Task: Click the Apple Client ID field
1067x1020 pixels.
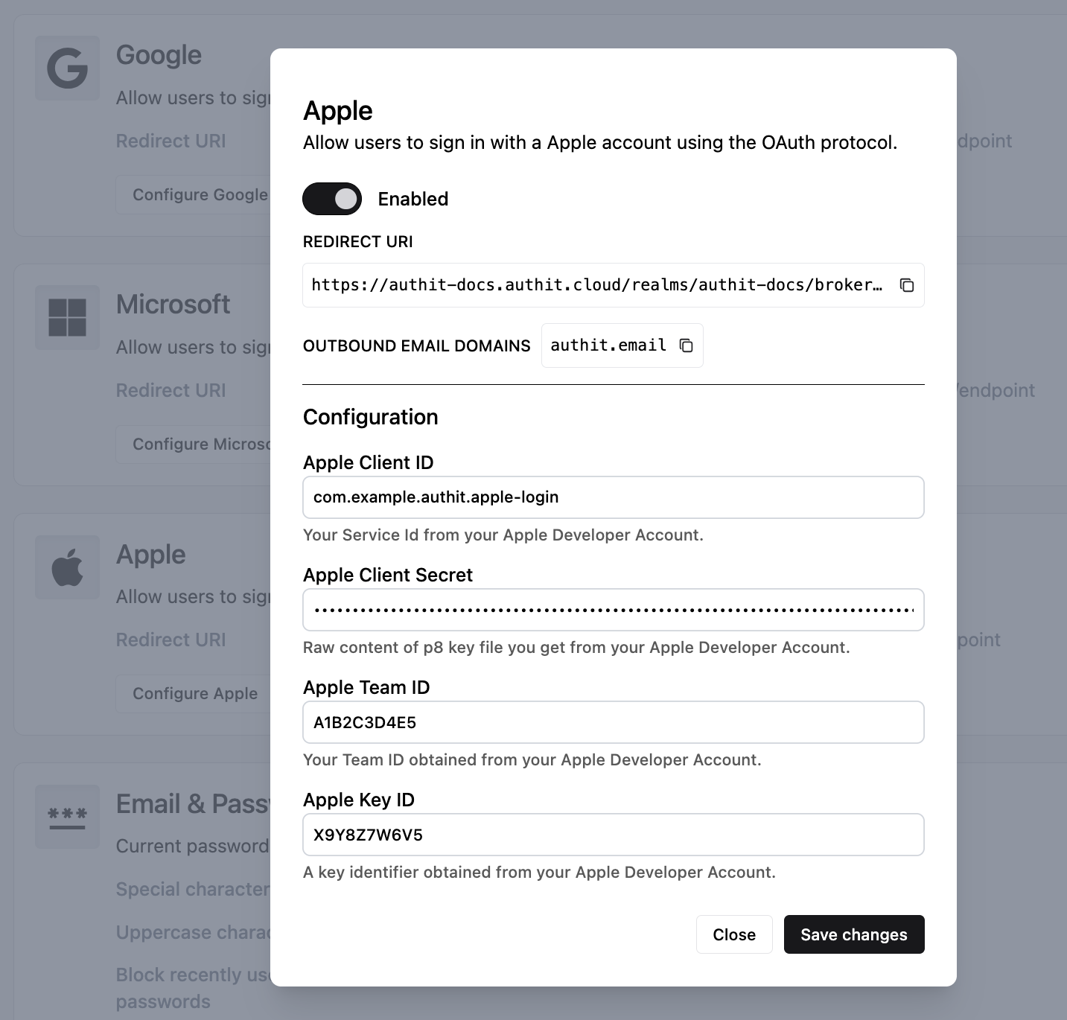Action: pos(613,497)
